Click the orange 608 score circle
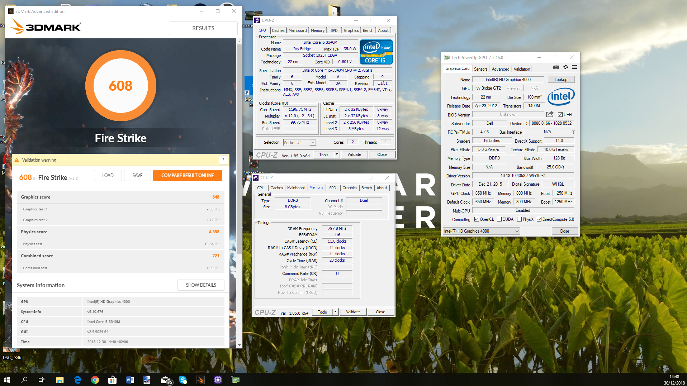The height and width of the screenshot is (386, 687). (121, 86)
